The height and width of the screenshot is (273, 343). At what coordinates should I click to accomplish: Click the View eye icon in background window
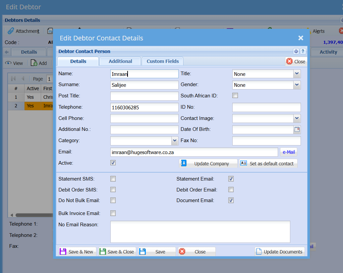8,63
